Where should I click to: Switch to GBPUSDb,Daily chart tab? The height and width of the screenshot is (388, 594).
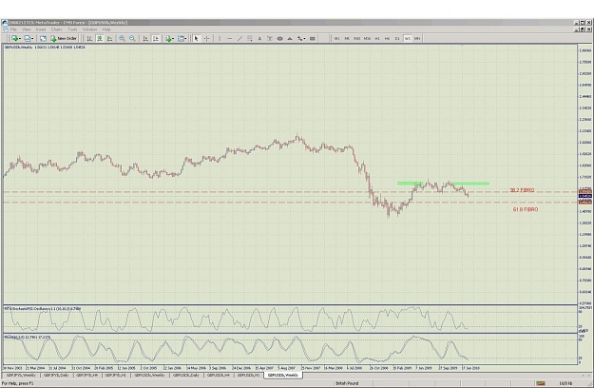[186, 375]
